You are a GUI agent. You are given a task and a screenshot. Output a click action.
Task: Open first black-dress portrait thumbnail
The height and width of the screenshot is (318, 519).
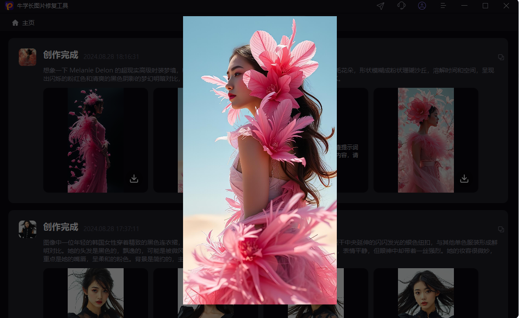[x=96, y=293]
